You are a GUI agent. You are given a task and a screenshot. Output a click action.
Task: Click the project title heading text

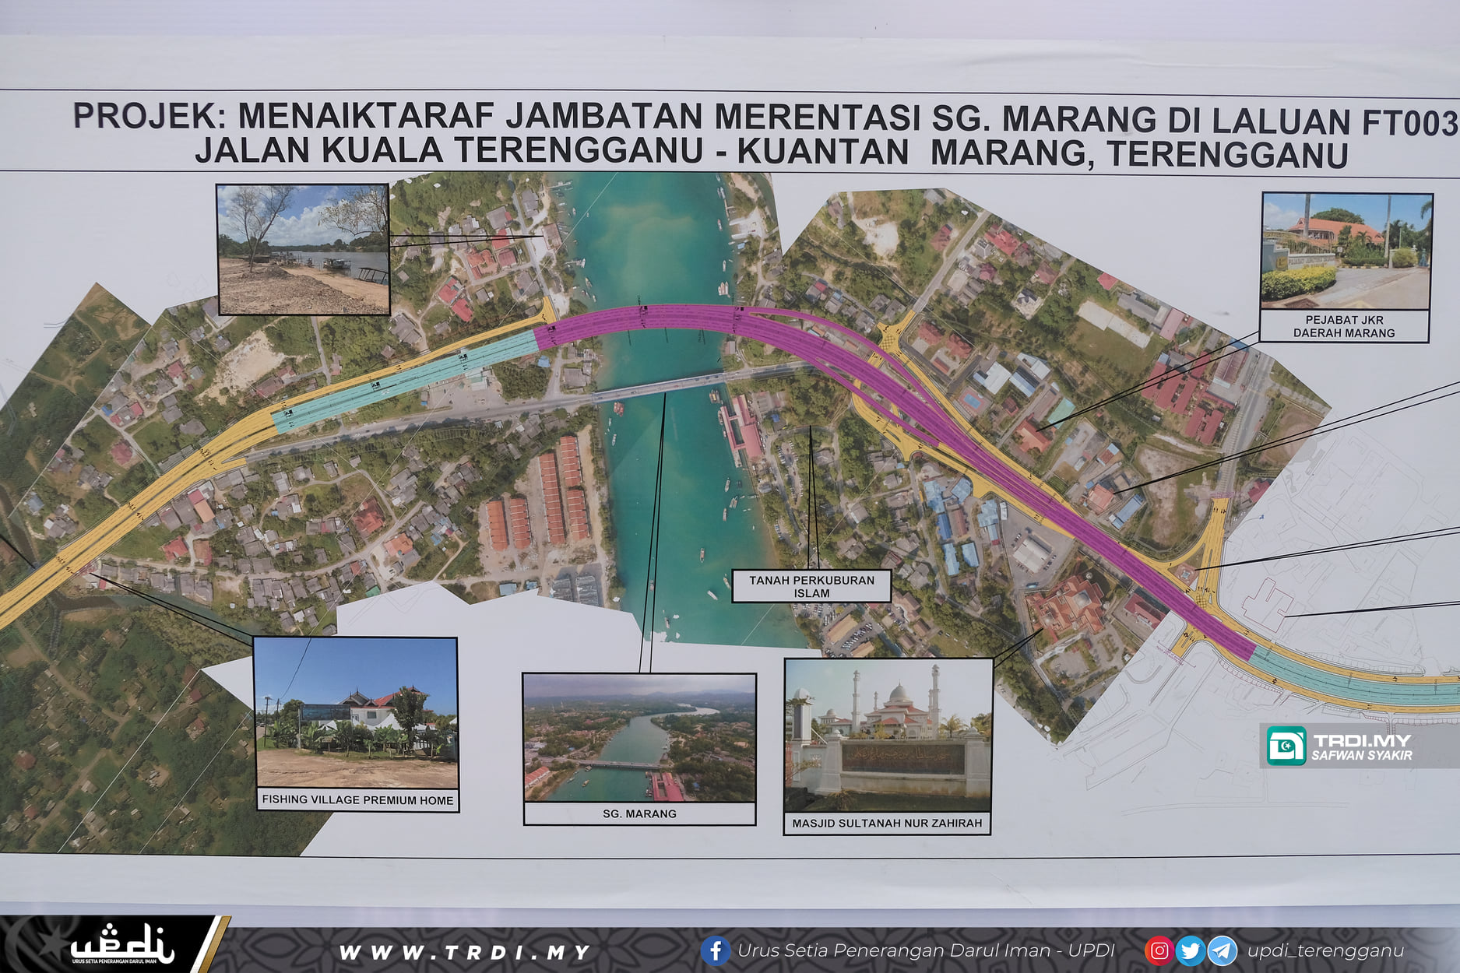[763, 134]
